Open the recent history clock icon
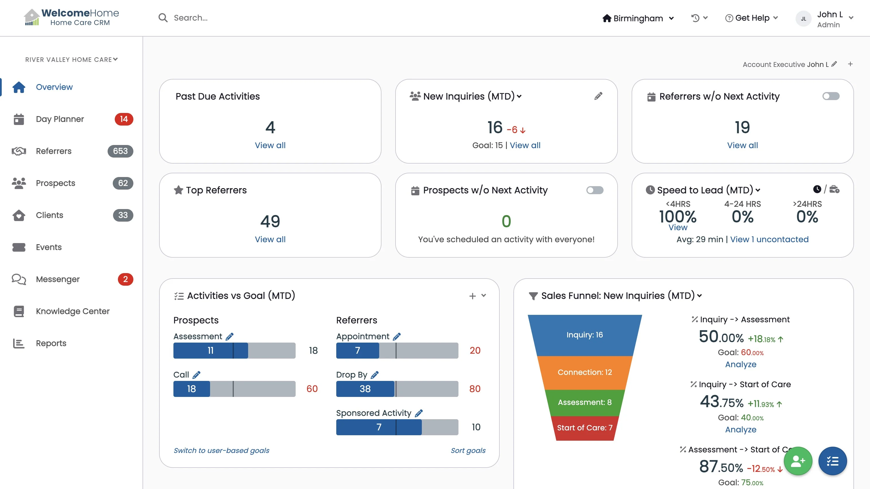The image size is (870, 489). (x=695, y=18)
